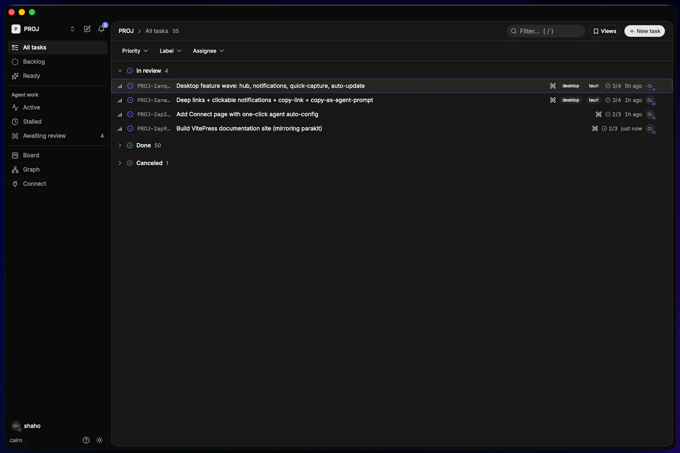Click agent review icon on Build VitePress row
Screen dimensions: 680x453
595,129
